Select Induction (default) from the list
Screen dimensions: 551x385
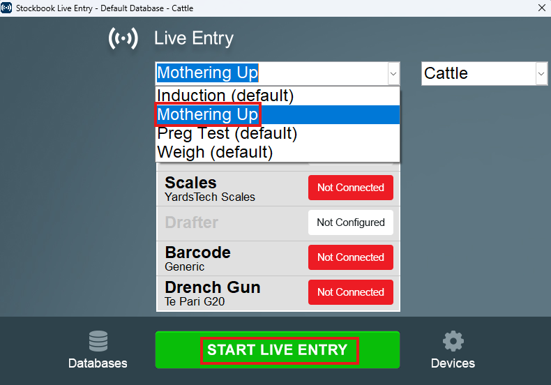coord(226,96)
